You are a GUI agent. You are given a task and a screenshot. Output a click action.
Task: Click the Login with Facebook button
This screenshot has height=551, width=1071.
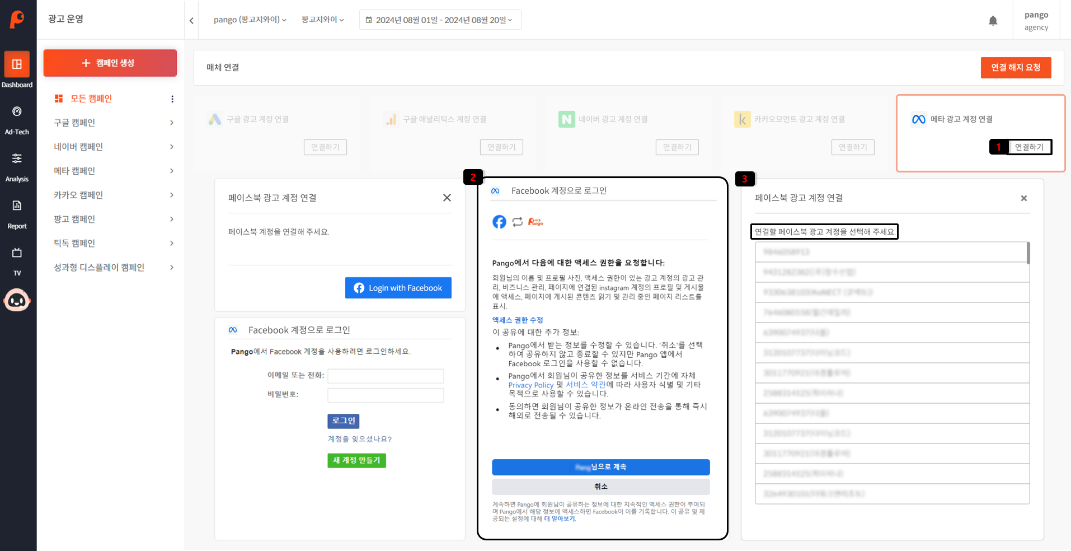[398, 288]
